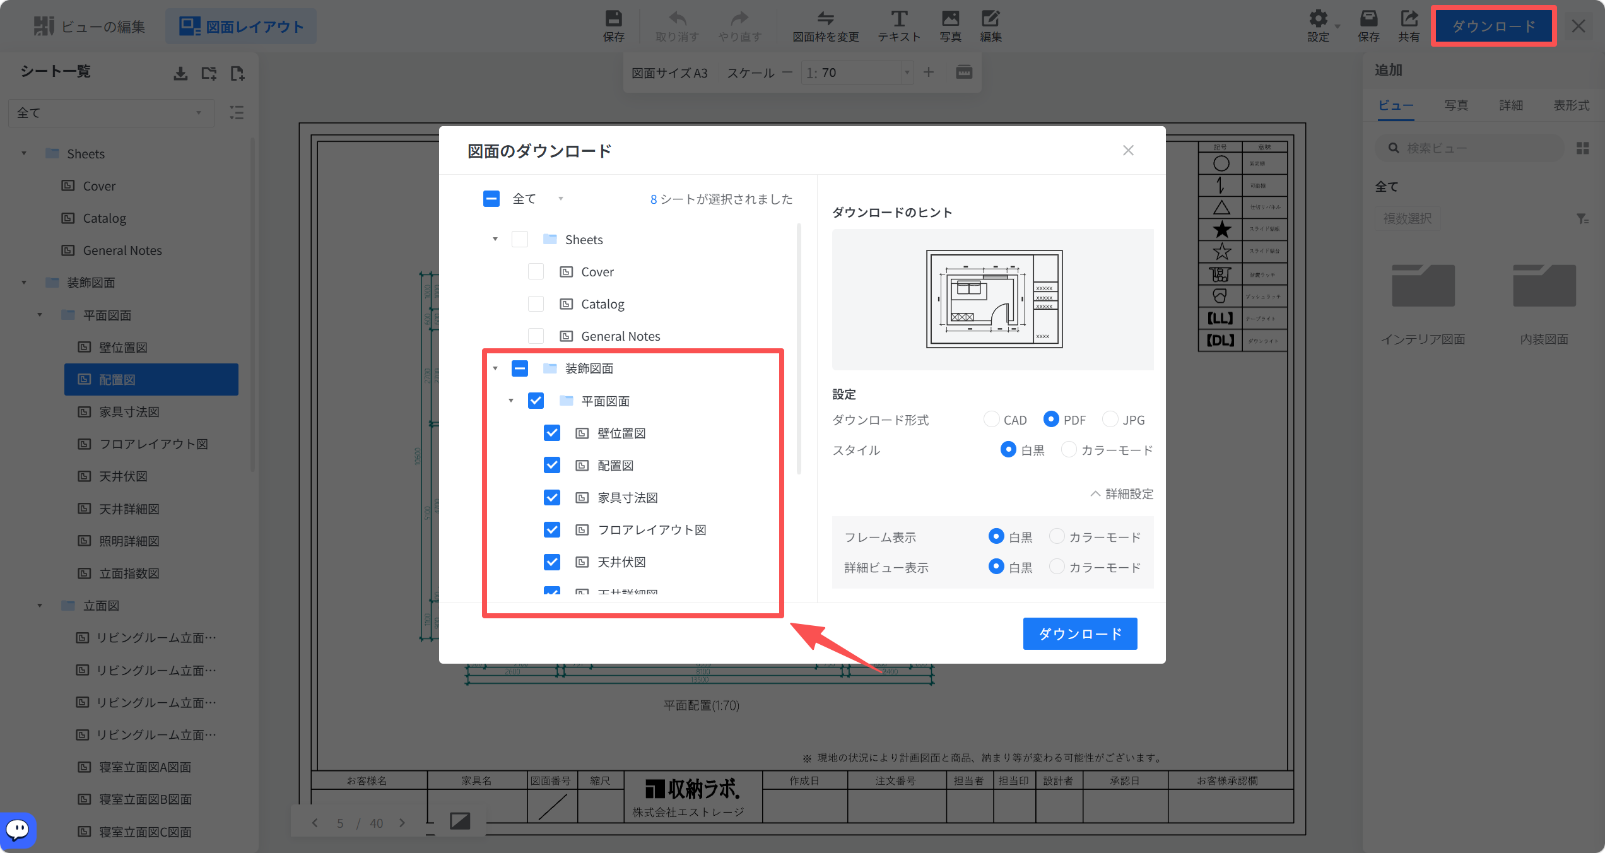
Task: Open the chat support bubble
Action: (18, 830)
